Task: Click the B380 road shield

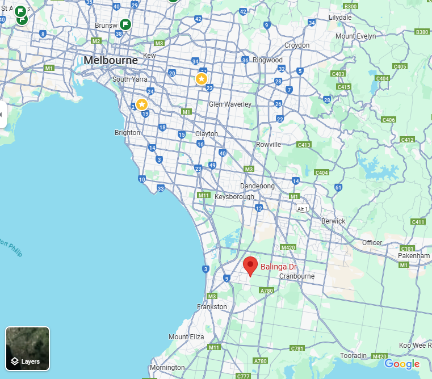Action: tap(422, 32)
